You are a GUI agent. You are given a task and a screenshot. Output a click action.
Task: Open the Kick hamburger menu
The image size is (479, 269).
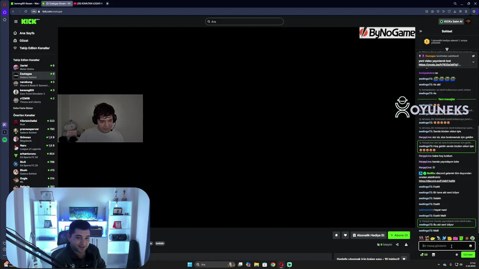click(16, 22)
